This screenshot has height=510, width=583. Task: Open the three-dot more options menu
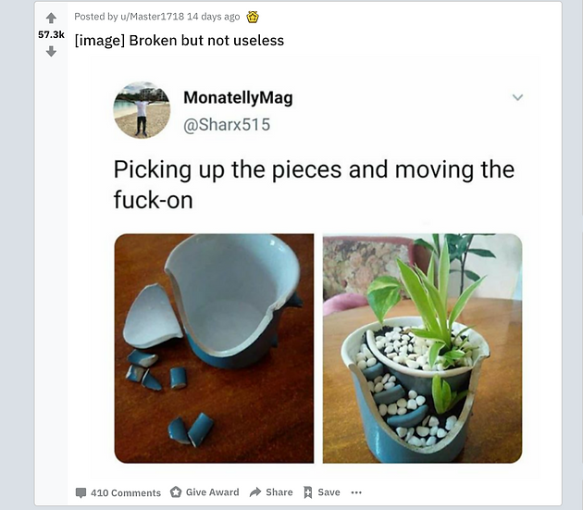(x=356, y=492)
